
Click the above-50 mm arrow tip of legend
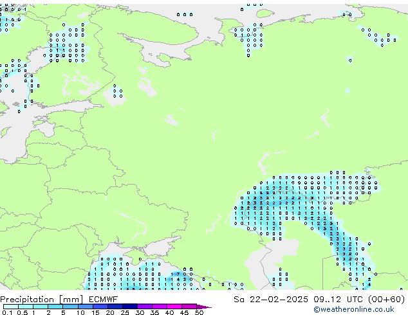pos(204,307)
